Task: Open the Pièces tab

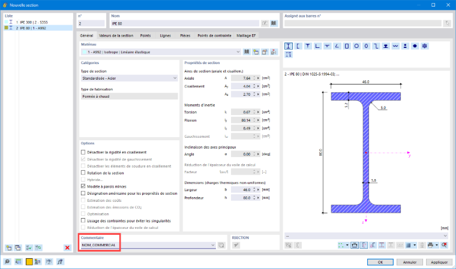Action: [x=185, y=35]
